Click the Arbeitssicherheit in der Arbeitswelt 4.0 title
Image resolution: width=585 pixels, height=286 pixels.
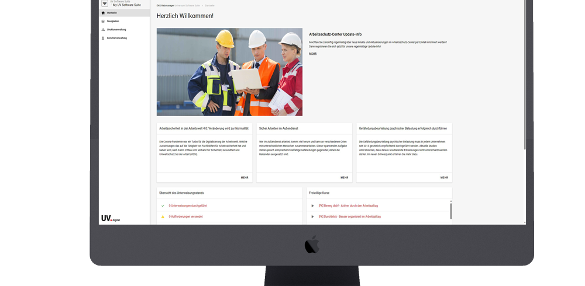(204, 128)
